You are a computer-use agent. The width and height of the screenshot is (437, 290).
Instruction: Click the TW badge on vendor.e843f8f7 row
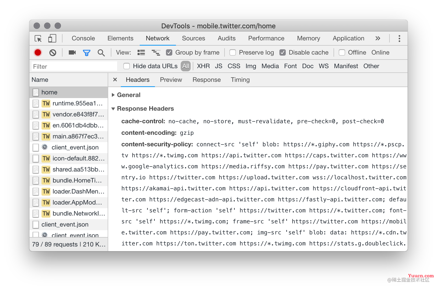(x=46, y=114)
